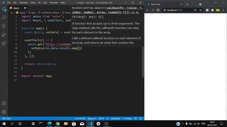This screenshot has width=227, height=127.
Task: Open notifications bell in status bar
Action: point(140,119)
